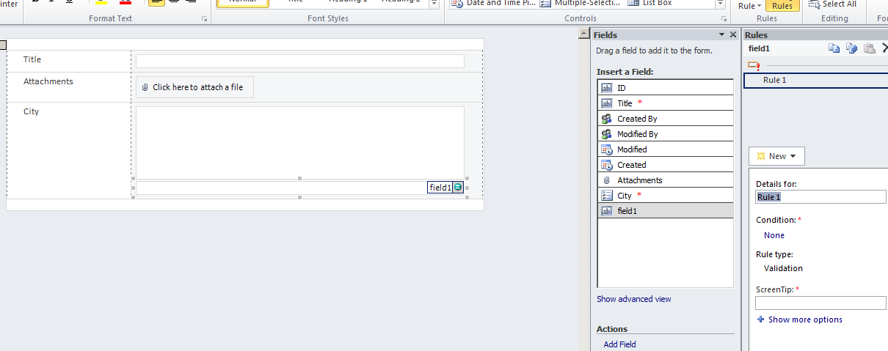Click the field1 badge on the form

click(x=440, y=188)
